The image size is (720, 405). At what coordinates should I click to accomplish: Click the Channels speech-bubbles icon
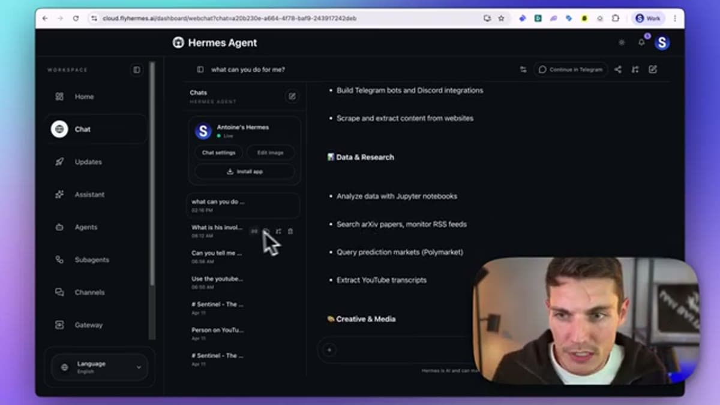point(59,292)
